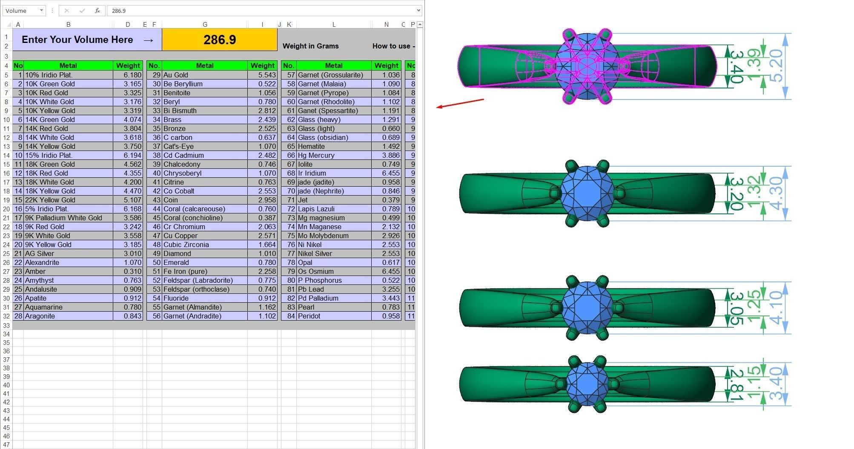Select the "9K Palladium White Gold" cell
Viewport: 854px width, 449px height.
tap(68, 218)
